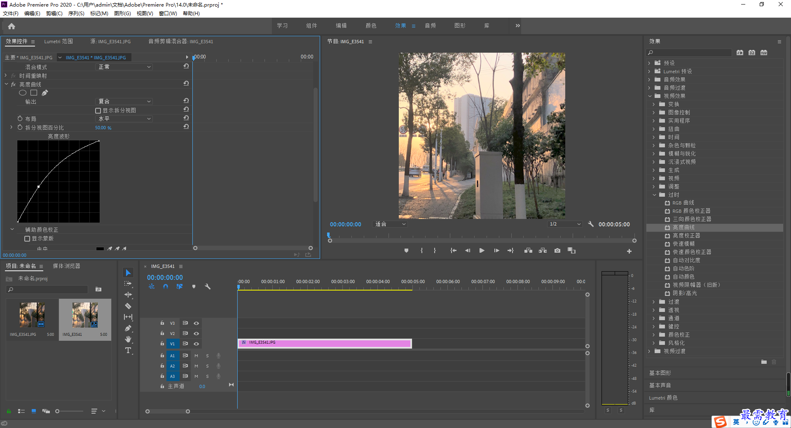Click Go to In point button
Viewport: 791px width, 428px height.
pyautogui.click(x=453, y=251)
